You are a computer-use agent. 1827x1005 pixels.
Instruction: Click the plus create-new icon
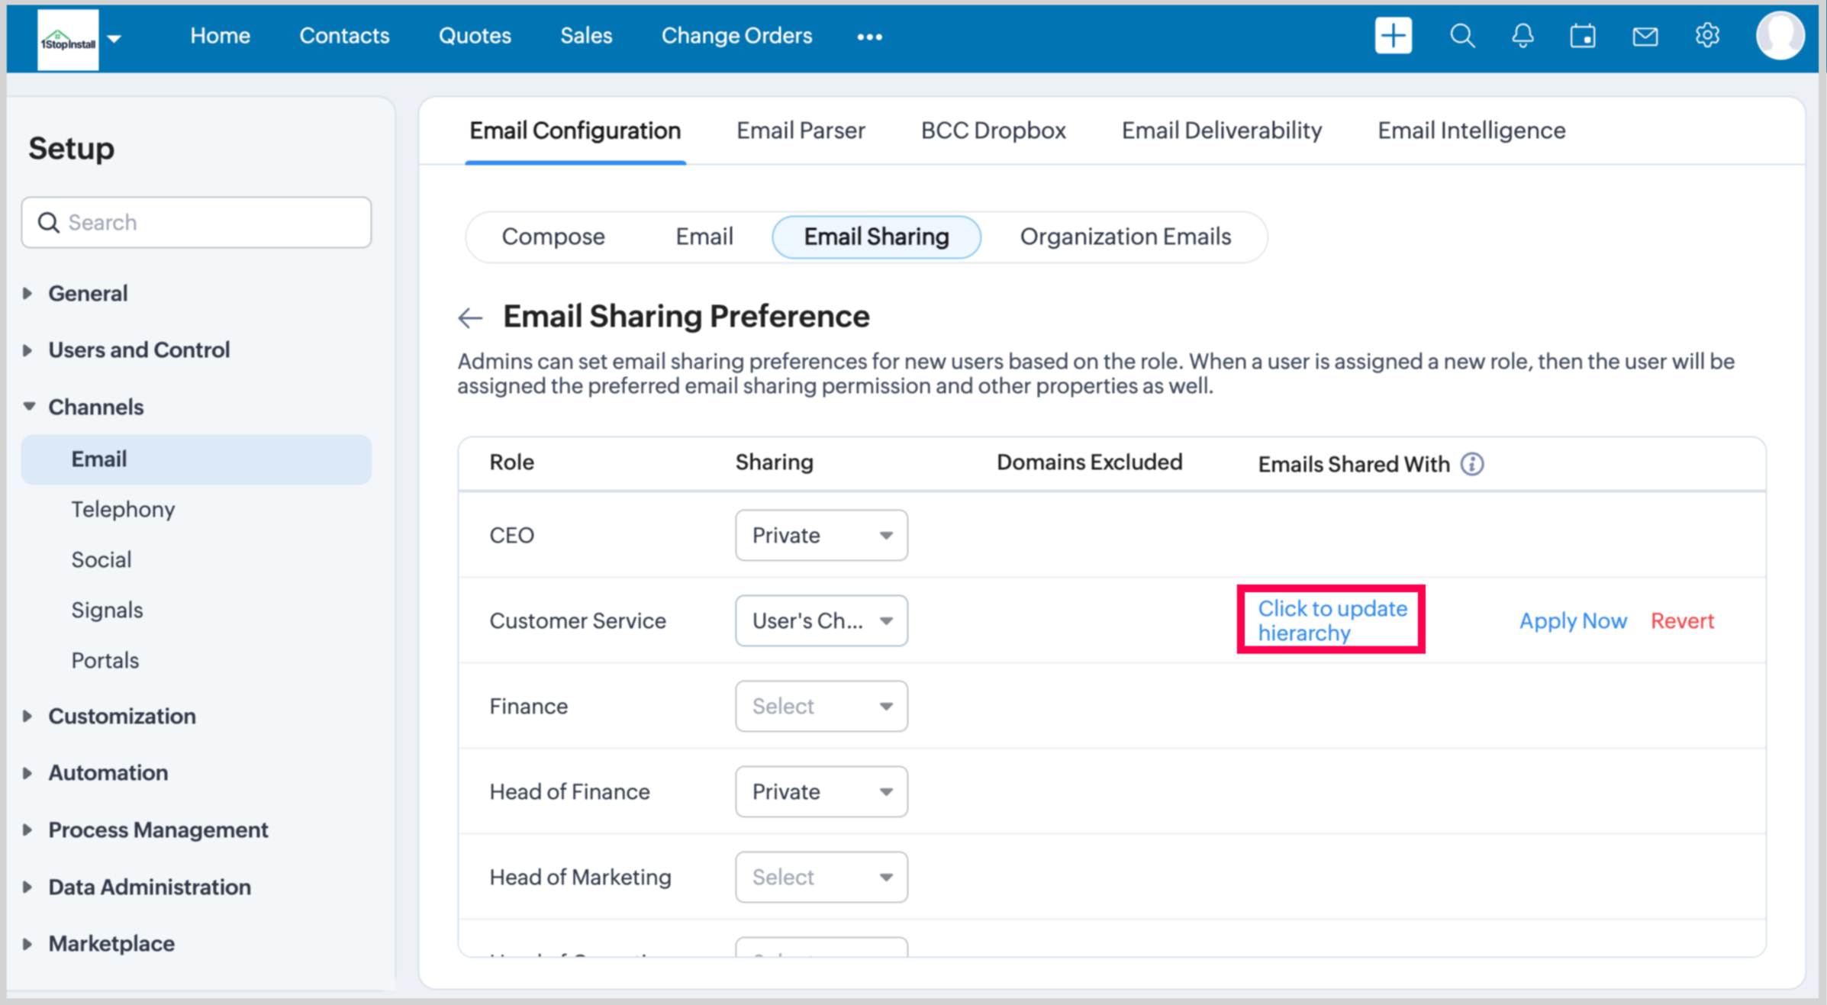click(1393, 36)
